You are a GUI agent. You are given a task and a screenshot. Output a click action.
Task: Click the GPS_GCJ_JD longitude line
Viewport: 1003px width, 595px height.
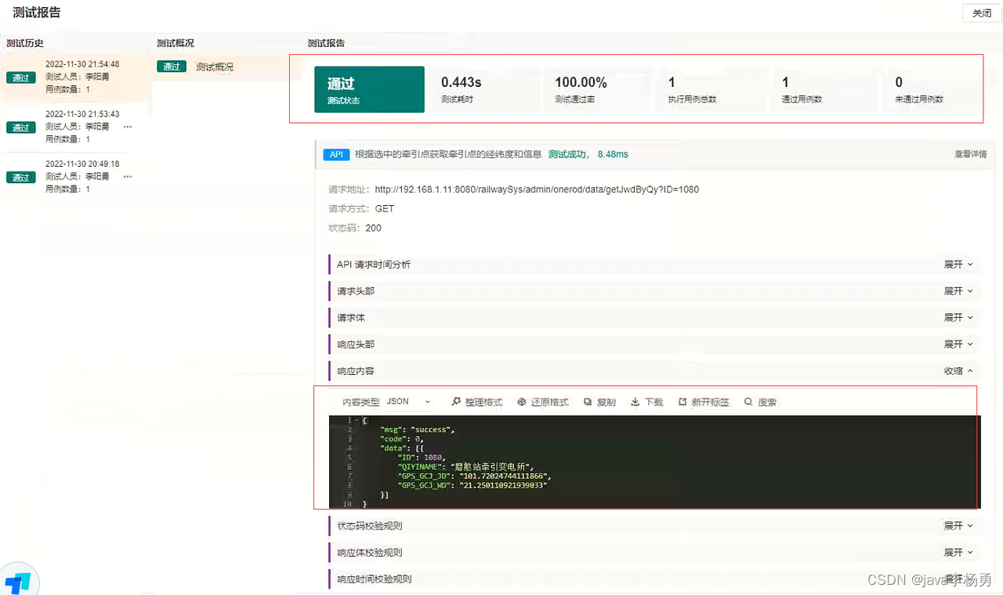tap(475, 476)
